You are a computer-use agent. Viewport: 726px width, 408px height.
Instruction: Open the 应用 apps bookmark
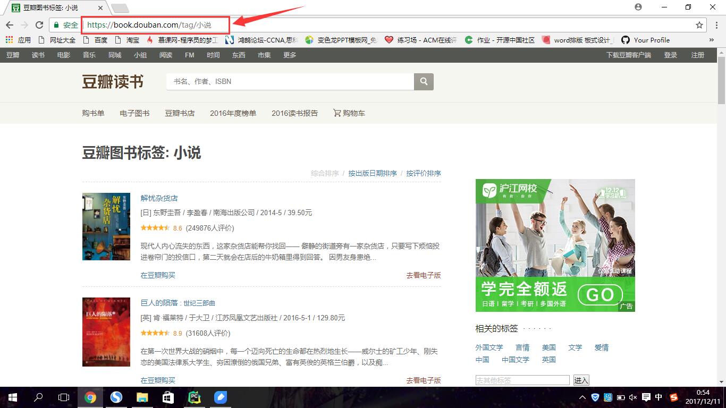coord(19,40)
